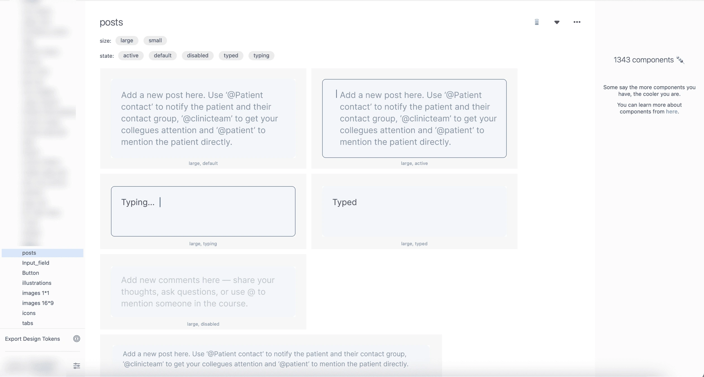
Task: Click Export Design Tokens button
Action: (x=33, y=338)
